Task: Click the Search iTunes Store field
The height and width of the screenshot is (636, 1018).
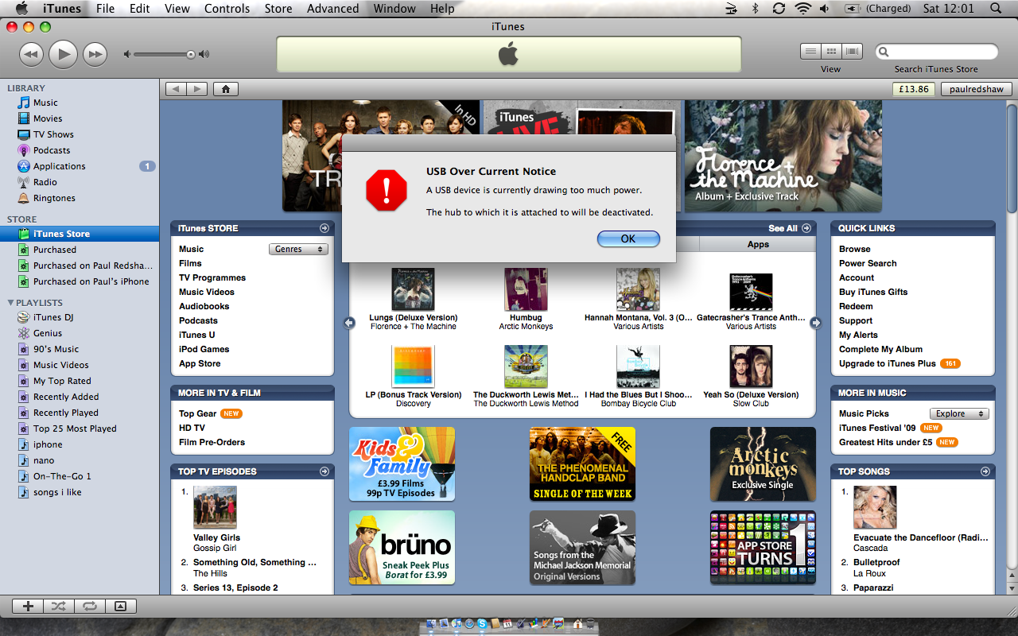Action: [x=937, y=52]
